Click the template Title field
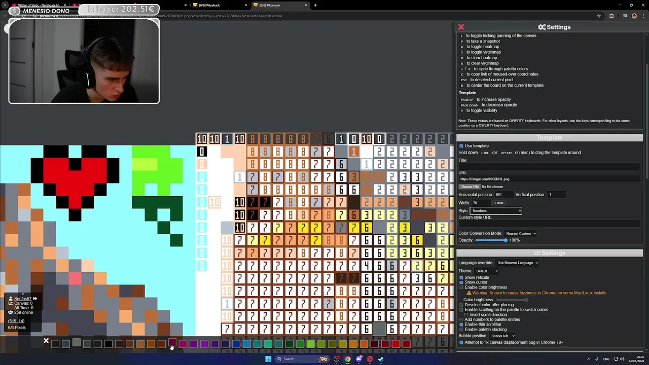 [x=550, y=166]
